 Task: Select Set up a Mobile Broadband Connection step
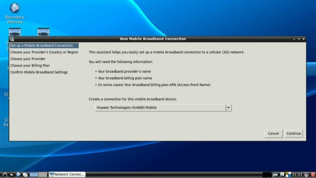pyautogui.click(x=44, y=45)
